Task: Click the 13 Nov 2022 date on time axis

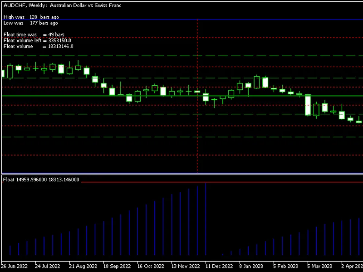Action: tap(186, 266)
